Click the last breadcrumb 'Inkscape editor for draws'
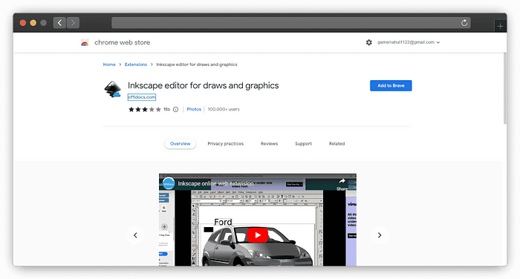This screenshot has height=279, width=520. [x=197, y=65]
